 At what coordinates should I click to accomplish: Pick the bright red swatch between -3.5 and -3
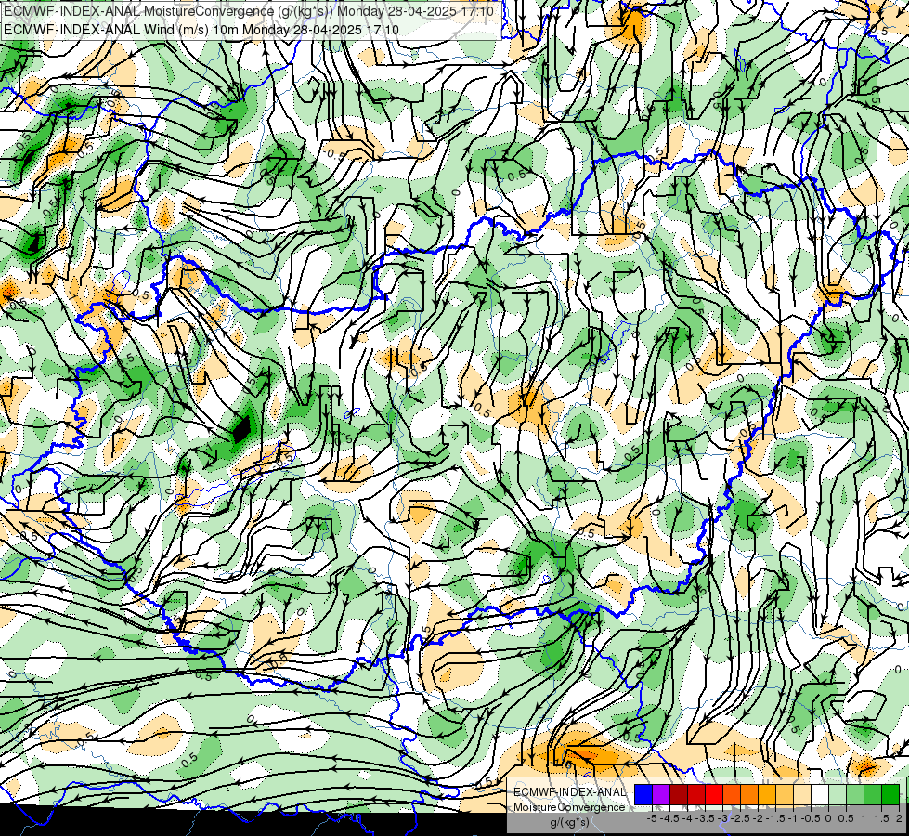point(714,795)
